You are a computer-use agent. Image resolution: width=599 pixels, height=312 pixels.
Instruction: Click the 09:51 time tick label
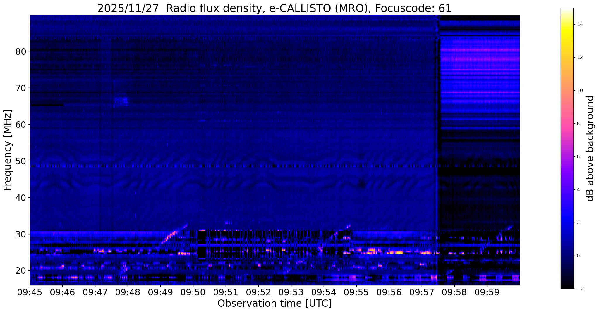point(226,292)
